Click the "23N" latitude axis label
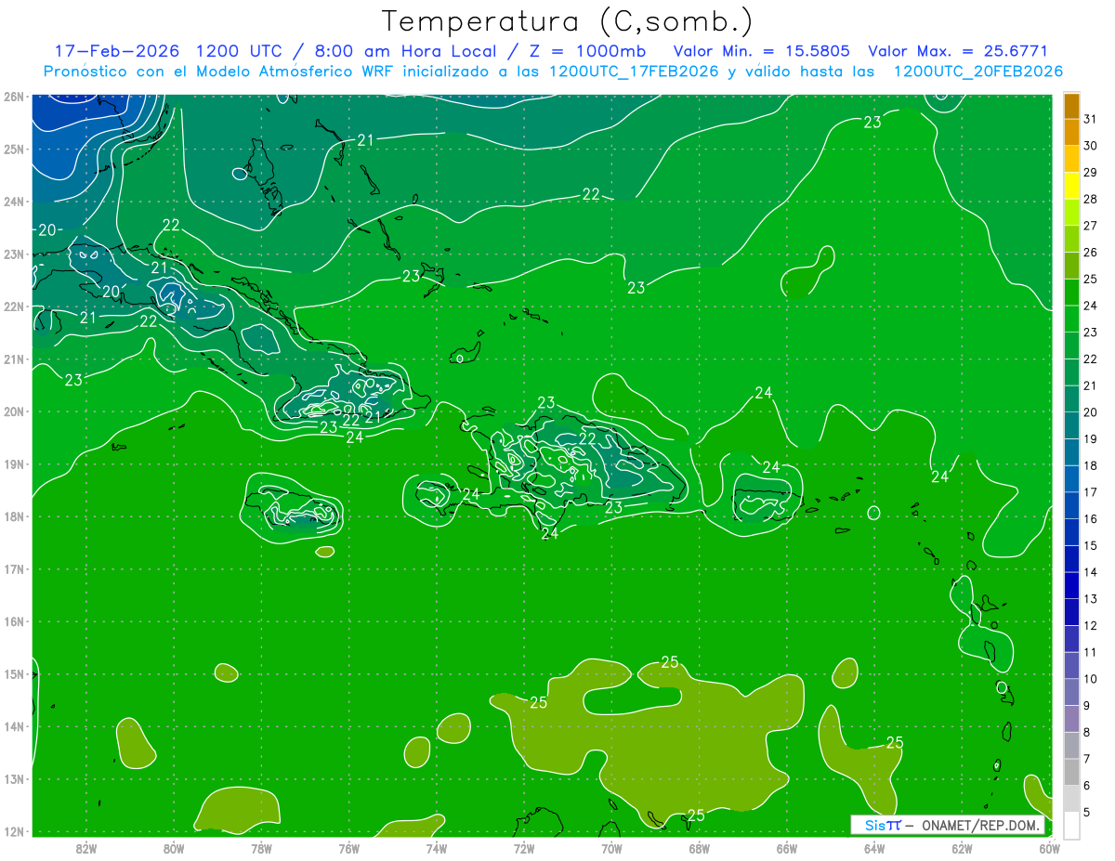Screen dimensions: 1115x861 pos(13,254)
